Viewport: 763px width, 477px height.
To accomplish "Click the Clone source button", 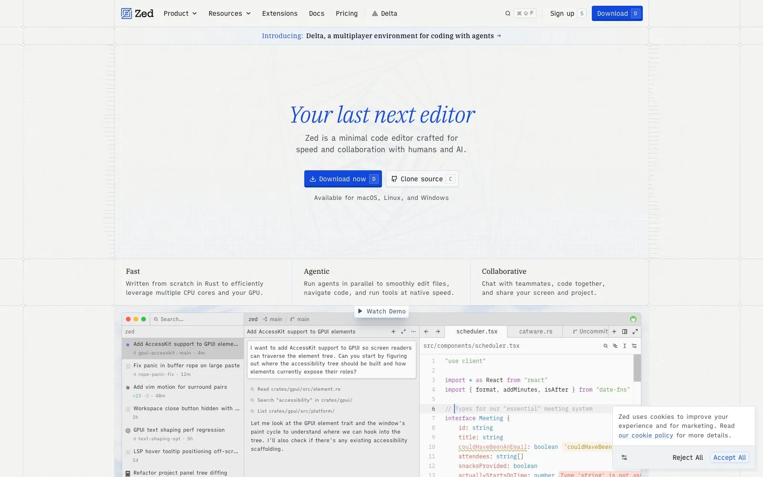I will point(422,179).
